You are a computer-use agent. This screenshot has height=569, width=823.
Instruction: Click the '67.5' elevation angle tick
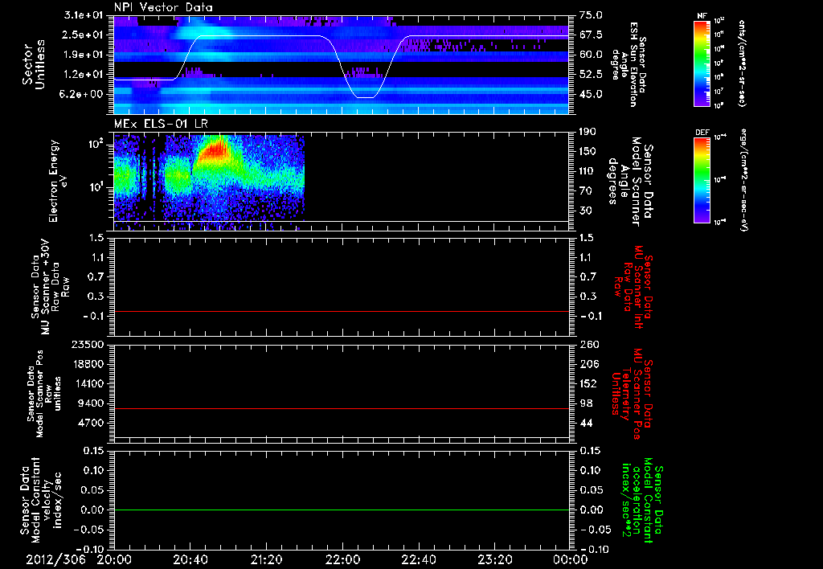point(591,35)
